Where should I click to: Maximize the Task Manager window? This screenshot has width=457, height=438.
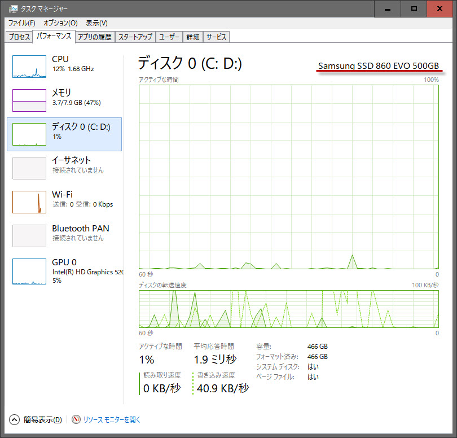click(414, 8)
